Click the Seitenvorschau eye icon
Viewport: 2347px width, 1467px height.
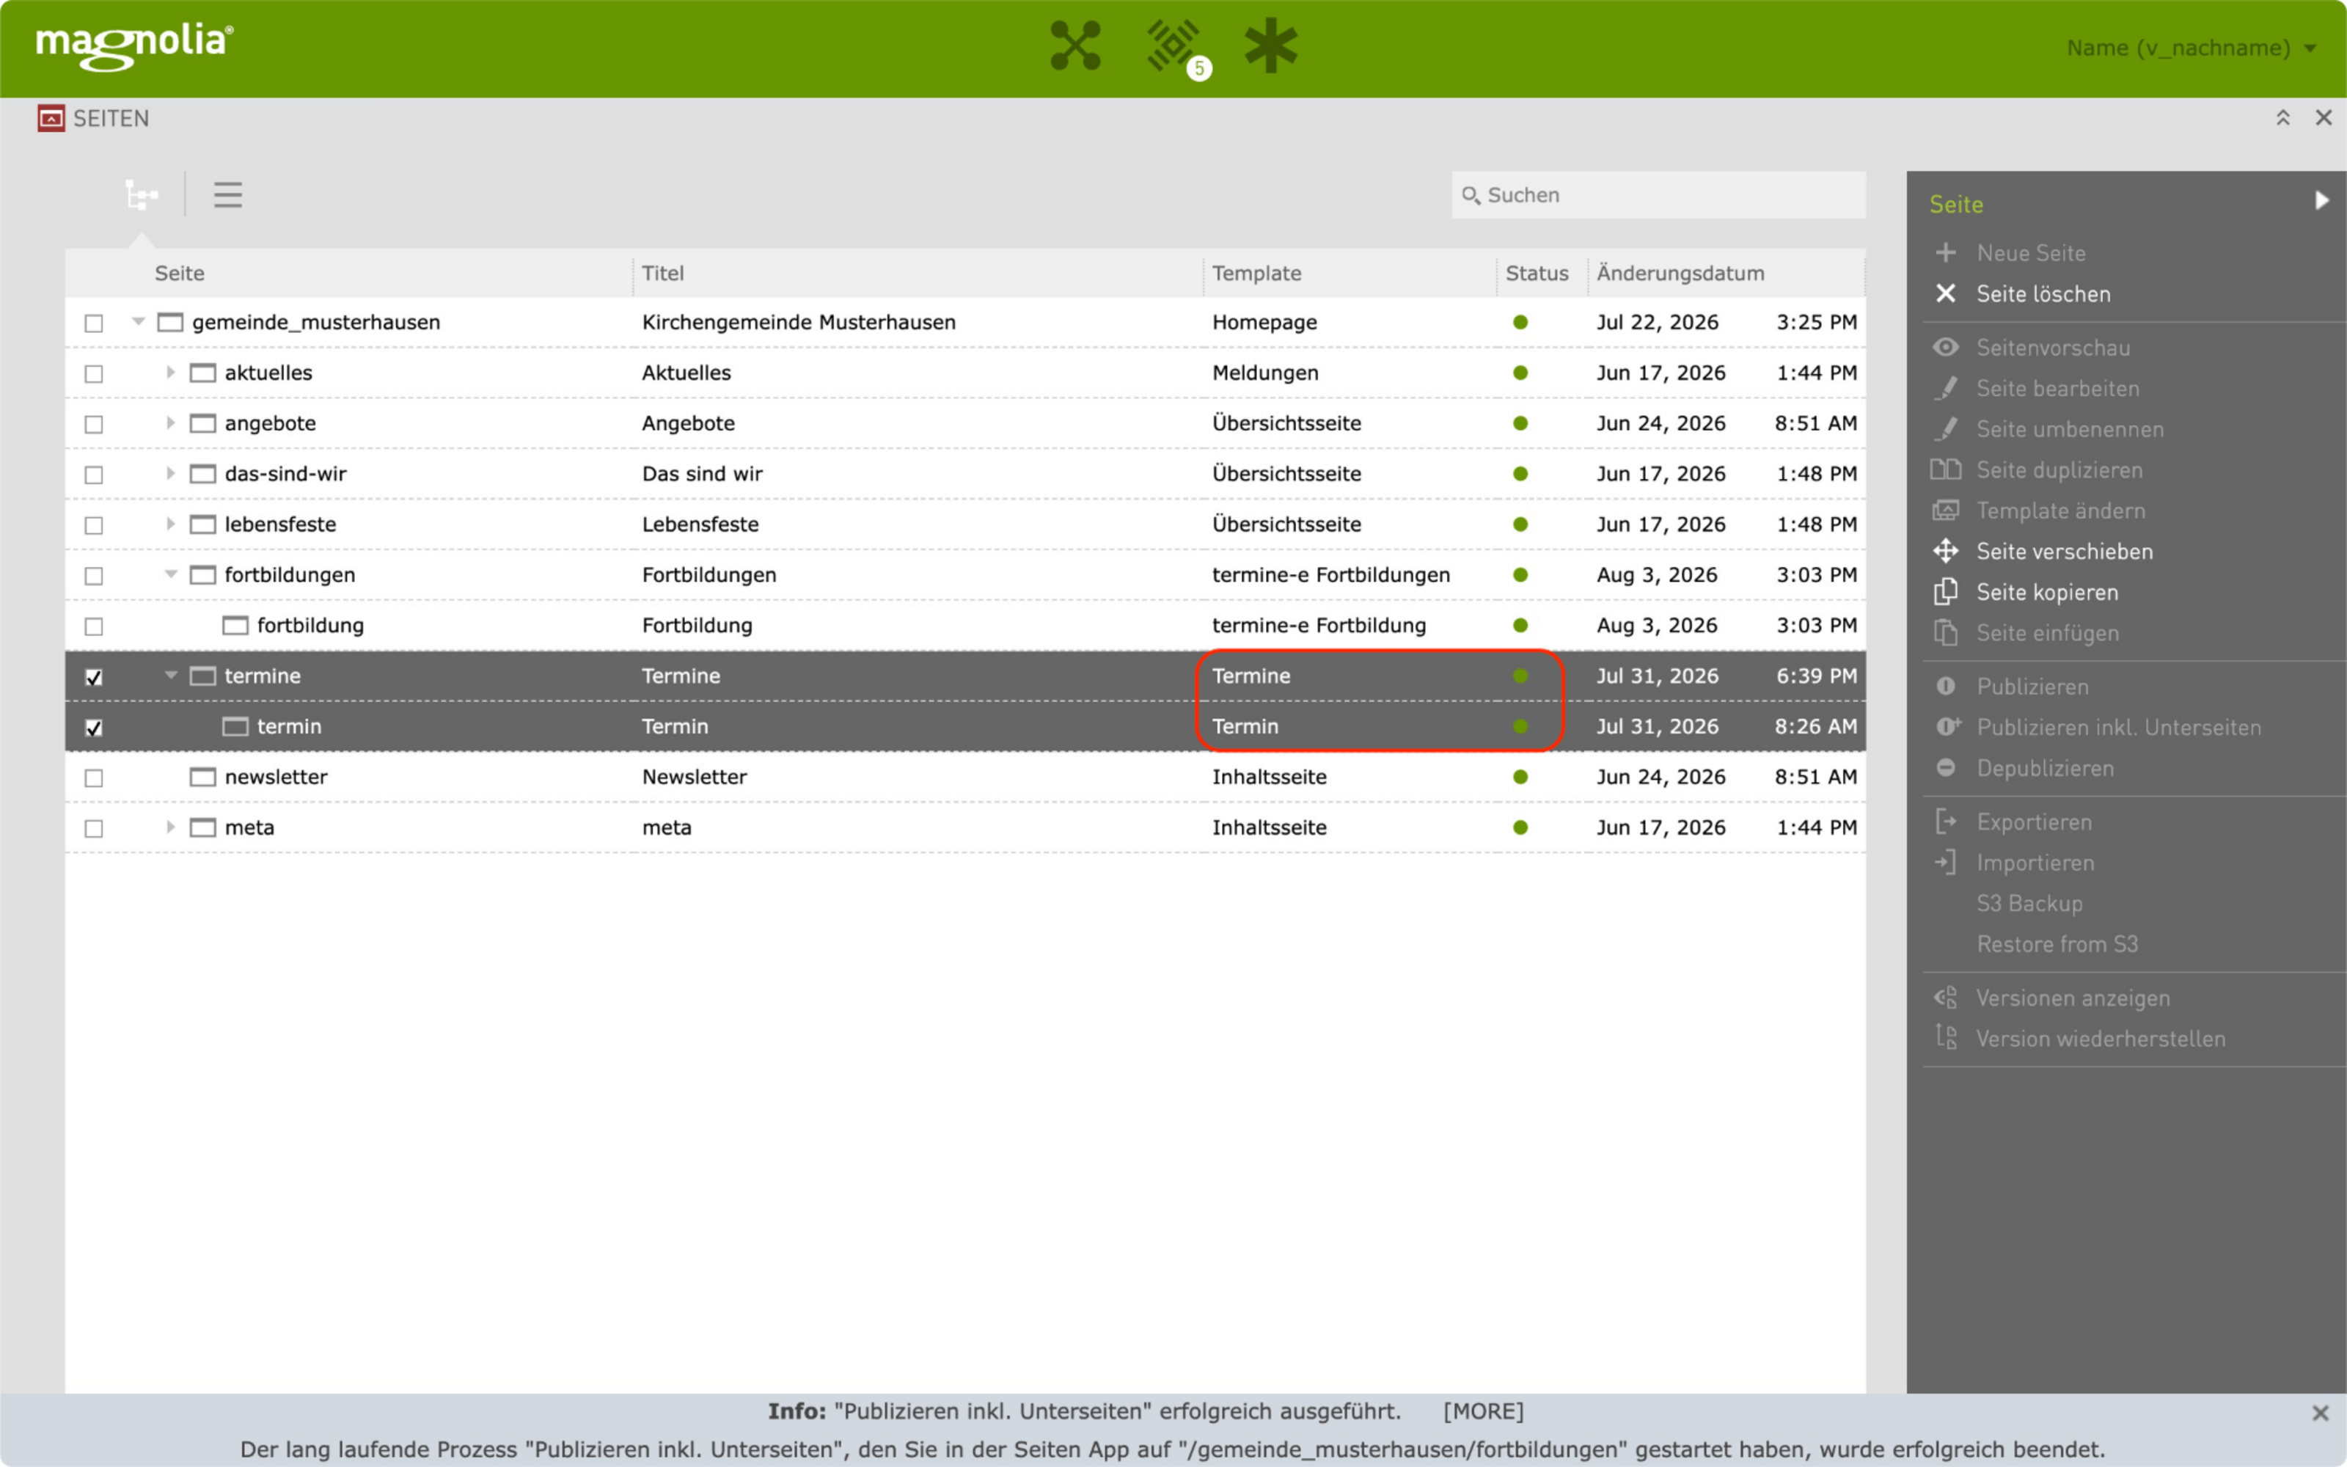point(1946,348)
